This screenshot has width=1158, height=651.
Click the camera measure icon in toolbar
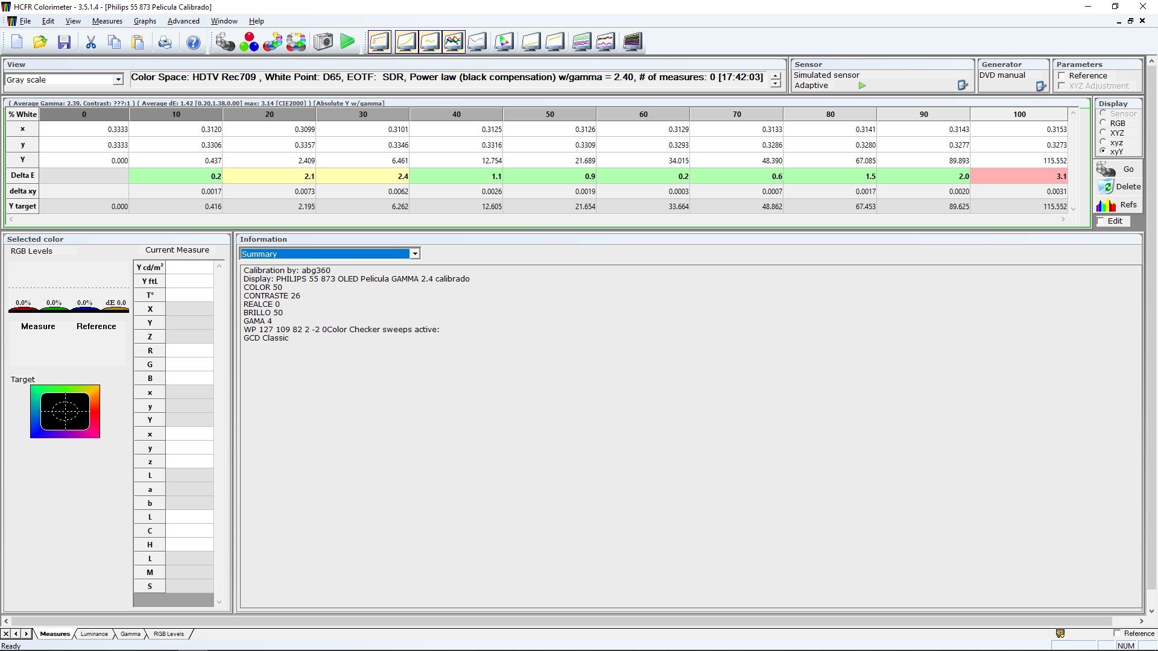tap(323, 42)
